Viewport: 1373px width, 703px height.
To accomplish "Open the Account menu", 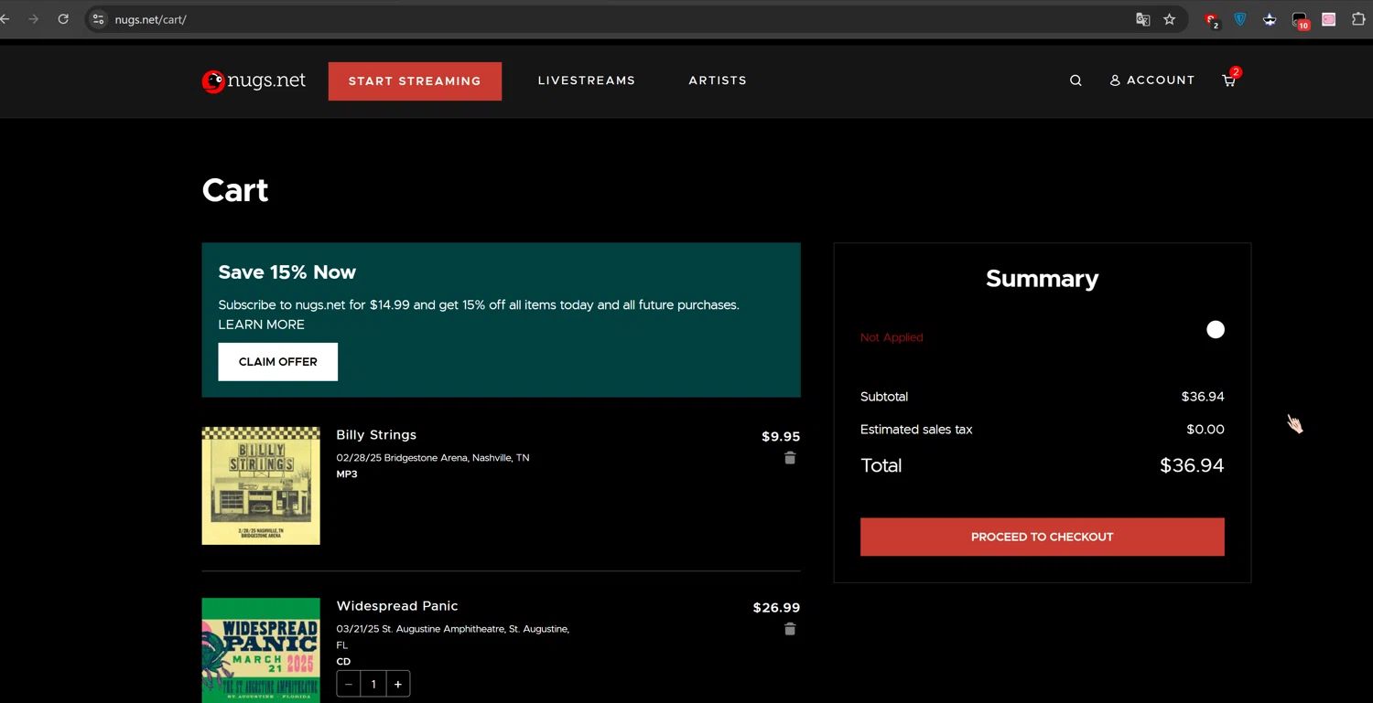I will [x=1152, y=80].
